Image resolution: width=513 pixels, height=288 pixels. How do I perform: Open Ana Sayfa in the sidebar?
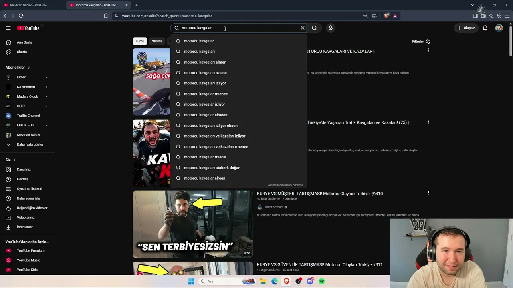coord(27,42)
